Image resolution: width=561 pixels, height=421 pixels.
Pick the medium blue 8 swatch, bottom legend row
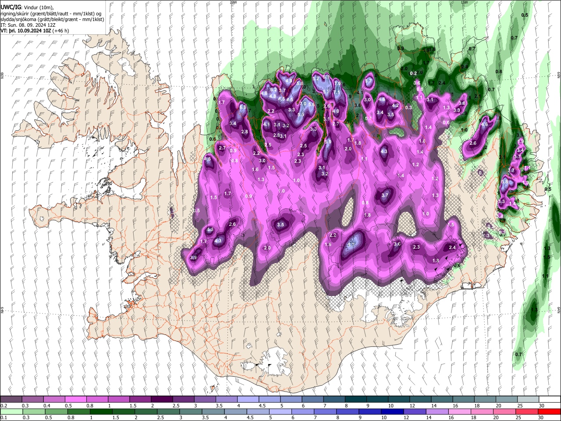click(348, 411)
